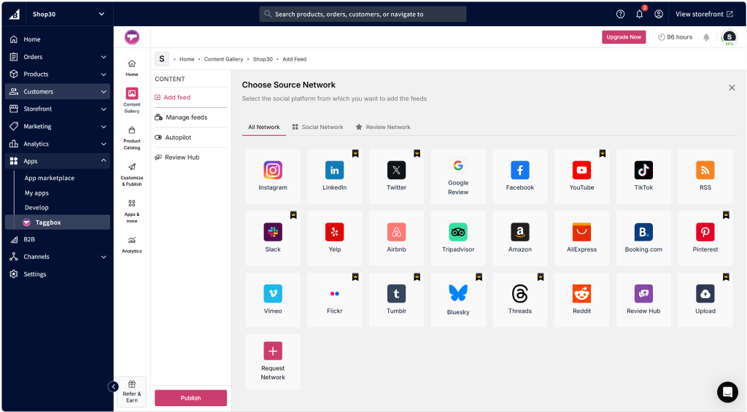The height and width of the screenshot is (412, 747).
Task: Open Add feed in Content menu
Action: pyautogui.click(x=190, y=98)
